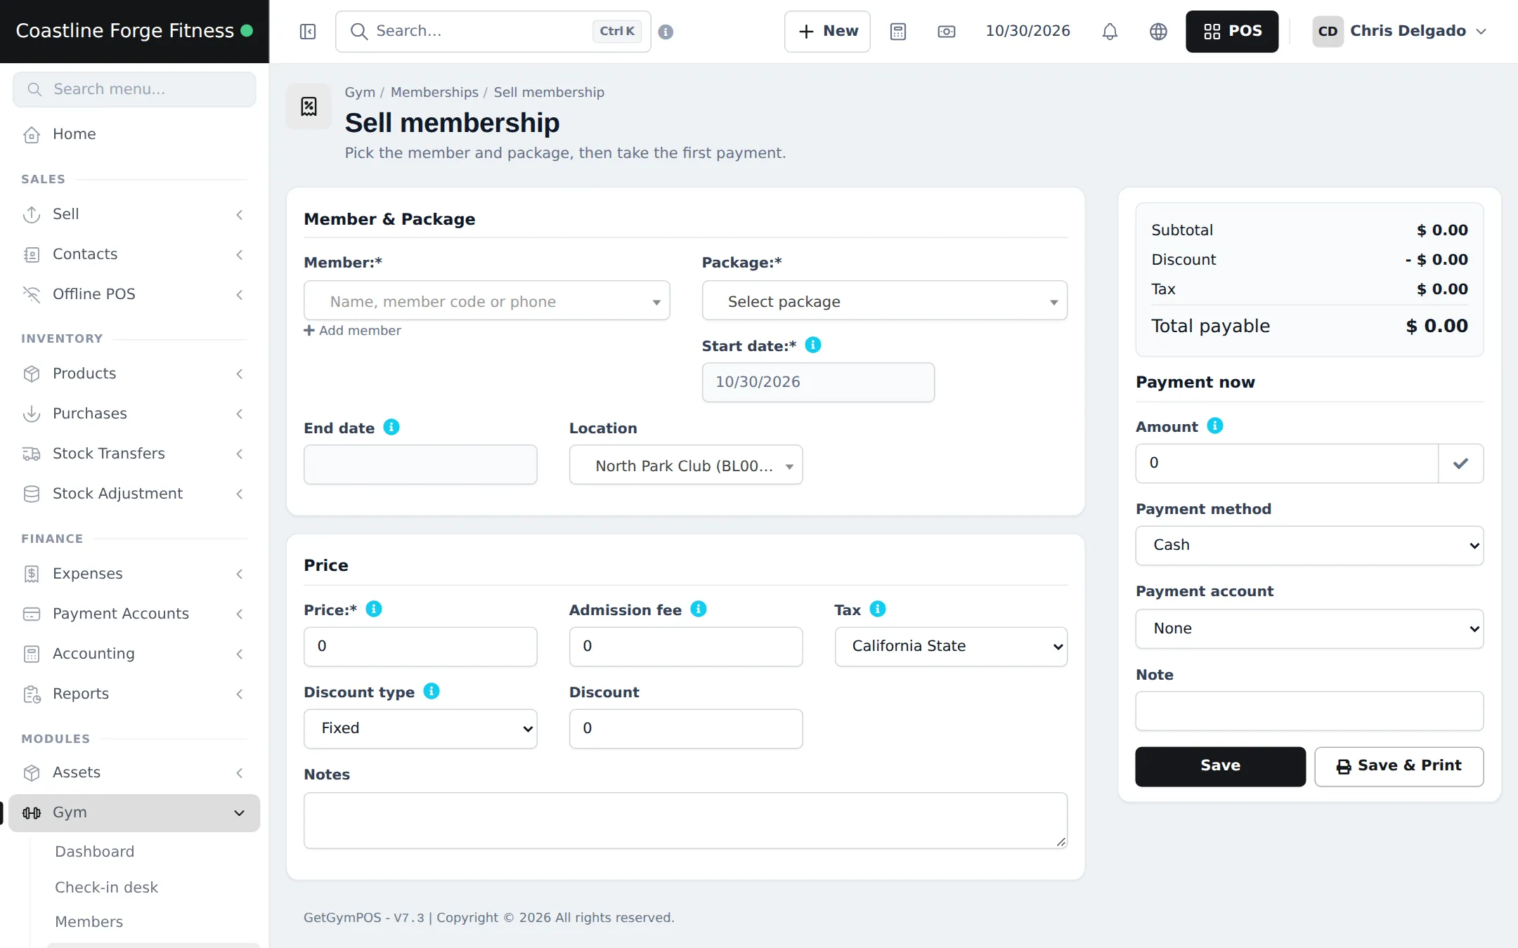
Task: Focus the top Search field
Action: pos(493,32)
